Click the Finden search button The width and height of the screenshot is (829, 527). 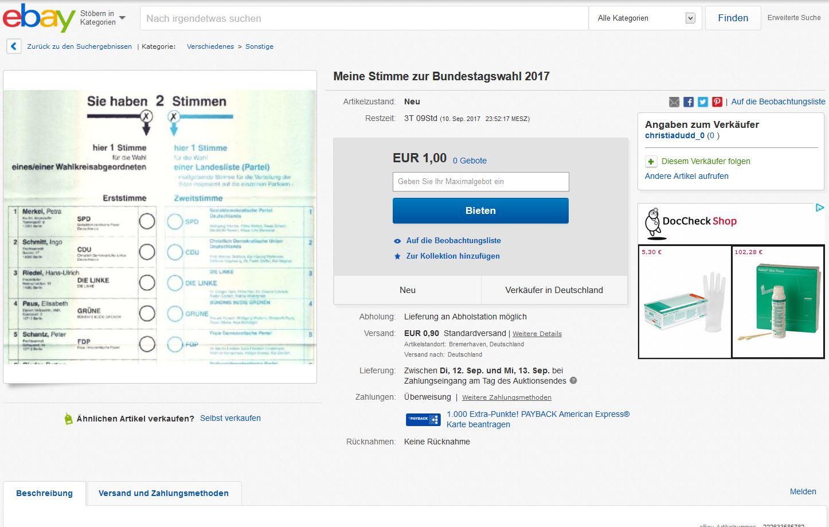[733, 18]
